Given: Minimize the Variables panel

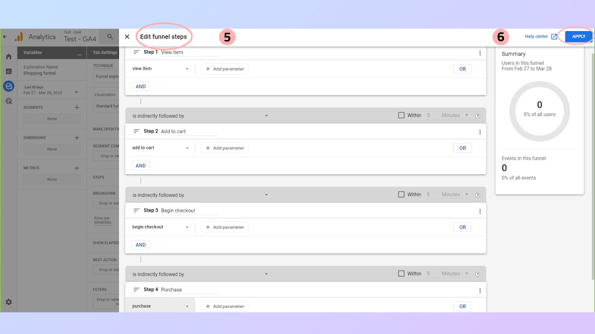Looking at the screenshot, I should pyautogui.click(x=80, y=55).
